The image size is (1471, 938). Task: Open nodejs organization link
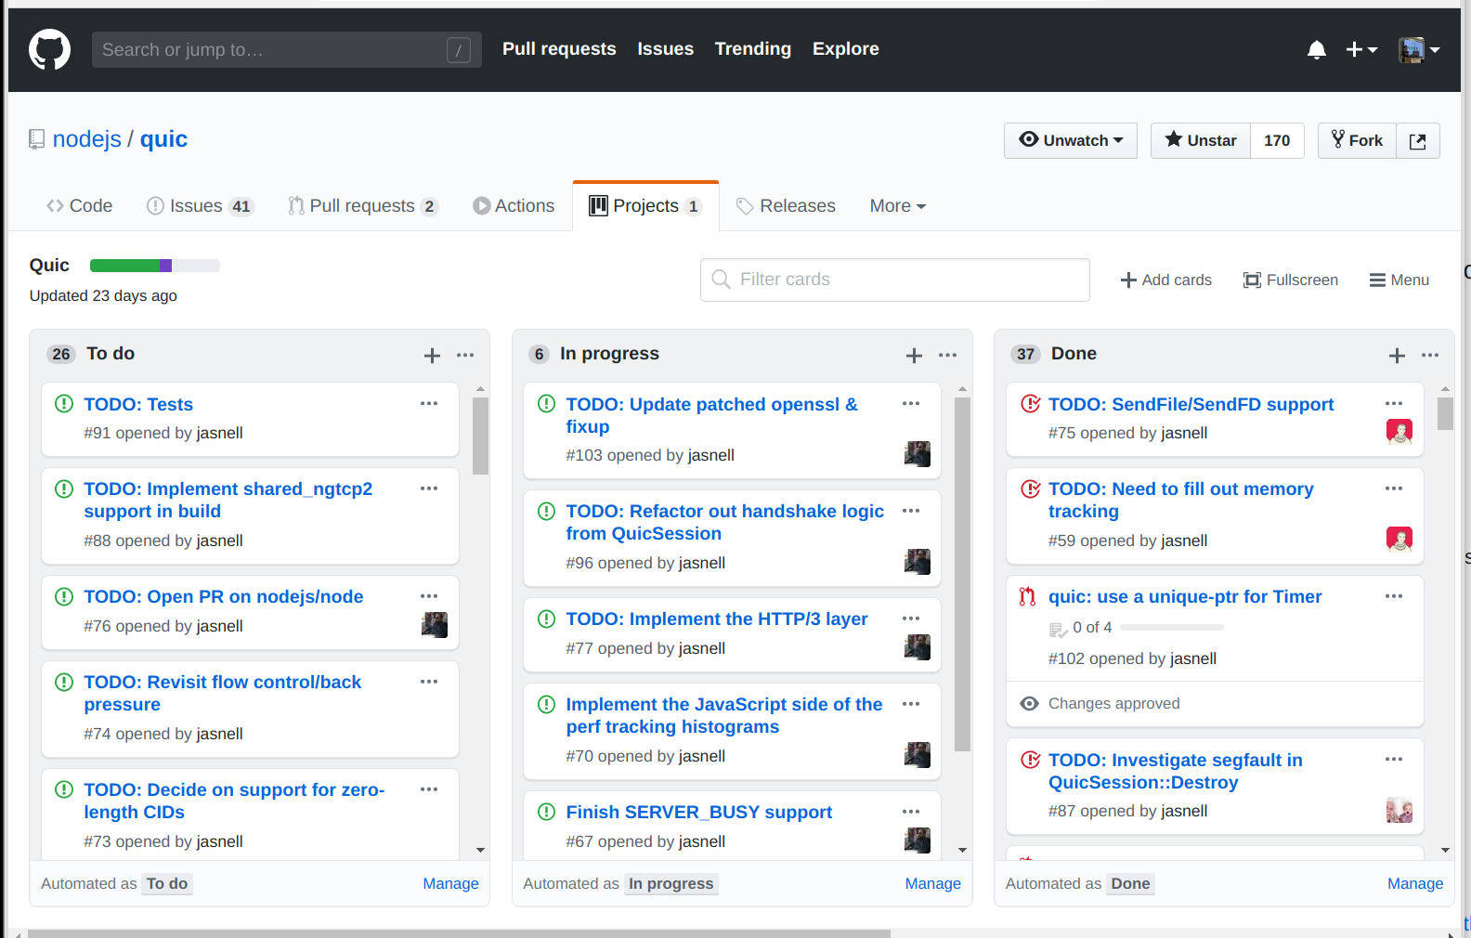tap(87, 139)
